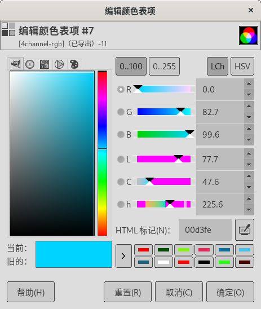Click the R channel slider

coord(164,89)
